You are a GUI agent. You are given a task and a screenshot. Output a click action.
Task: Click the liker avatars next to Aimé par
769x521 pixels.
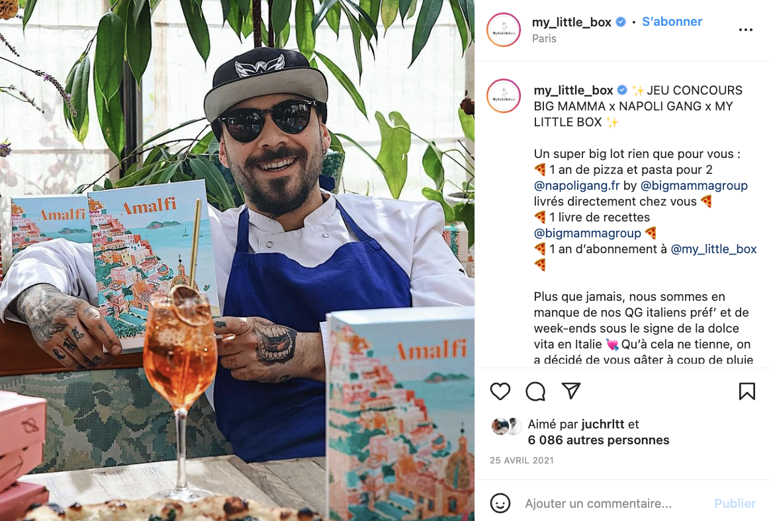(x=507, y=426)
